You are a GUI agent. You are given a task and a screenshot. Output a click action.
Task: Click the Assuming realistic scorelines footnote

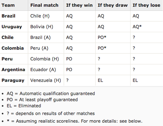pyautogui.click(x=74, y=121)
